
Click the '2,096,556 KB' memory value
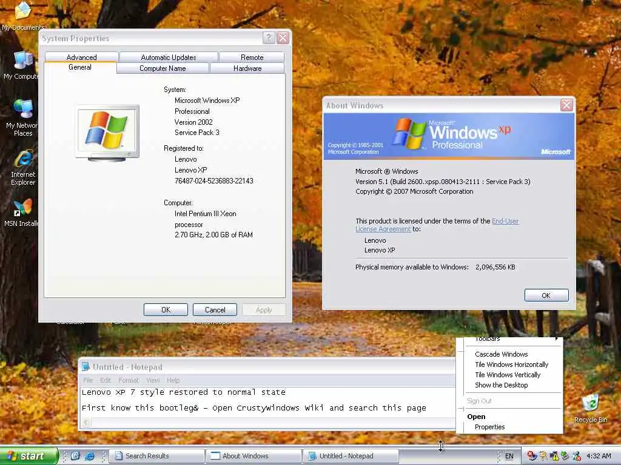click(x=495, y=267)
